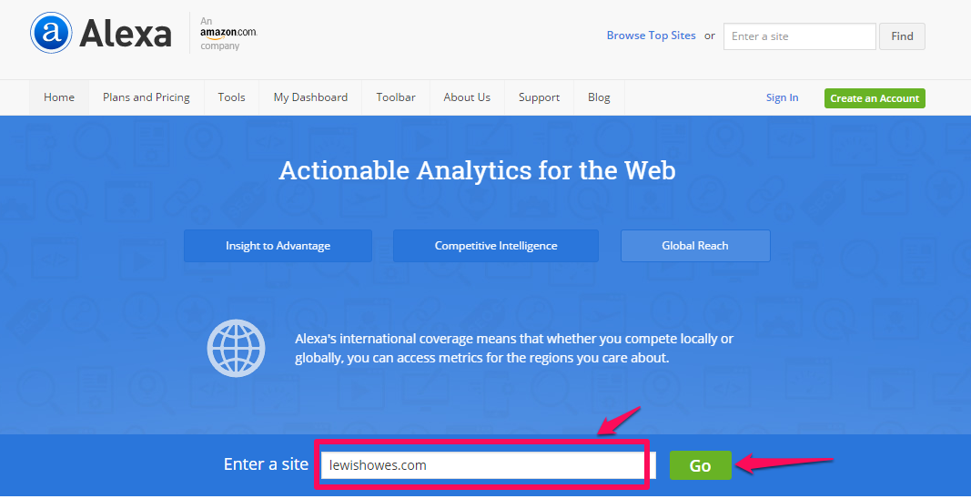The width and height of the screenshot is (971, 499).
Task: Open Plans and Pricing page
Action: (147, 97)
